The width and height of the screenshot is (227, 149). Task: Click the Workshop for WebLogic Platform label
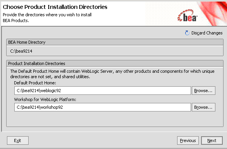click(45, 99)
